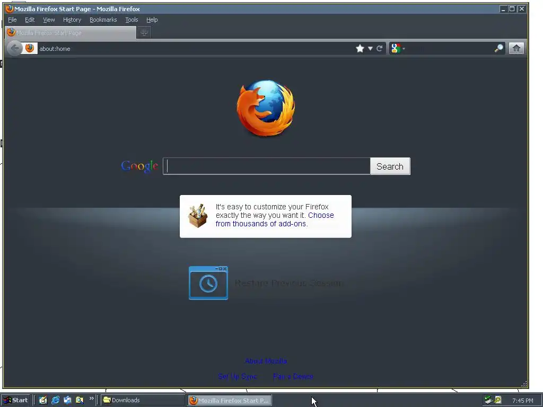Launch Internet Explorer from quick launch
This screenshot has width=543, height=407.
[x=55, y=400]
